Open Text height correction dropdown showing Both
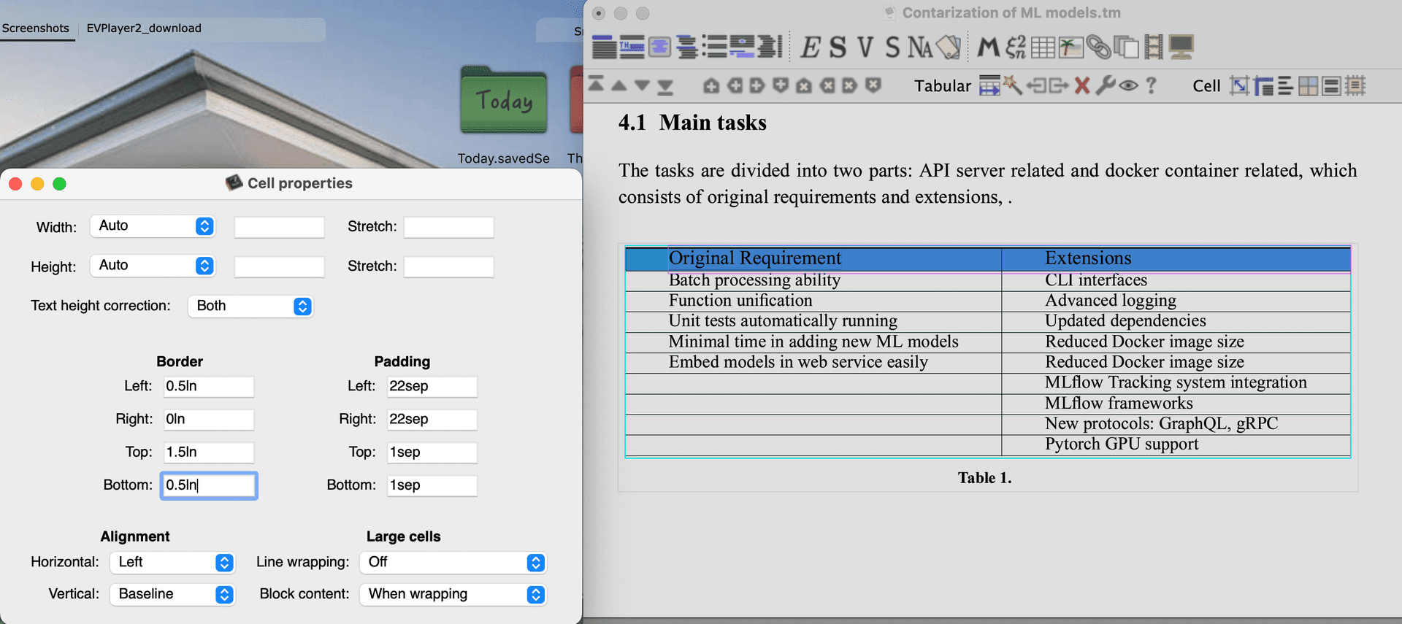This screenshot has width=1402, height=624. pos(250,307)
